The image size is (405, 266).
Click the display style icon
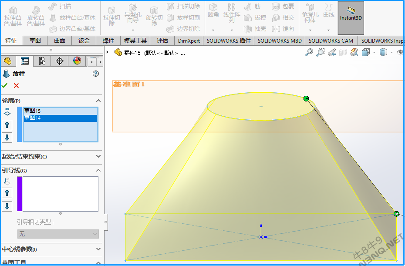click(383, 52)
